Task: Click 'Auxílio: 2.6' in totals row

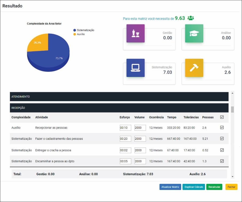Action: pyautogui.click(x=197, y=174)
